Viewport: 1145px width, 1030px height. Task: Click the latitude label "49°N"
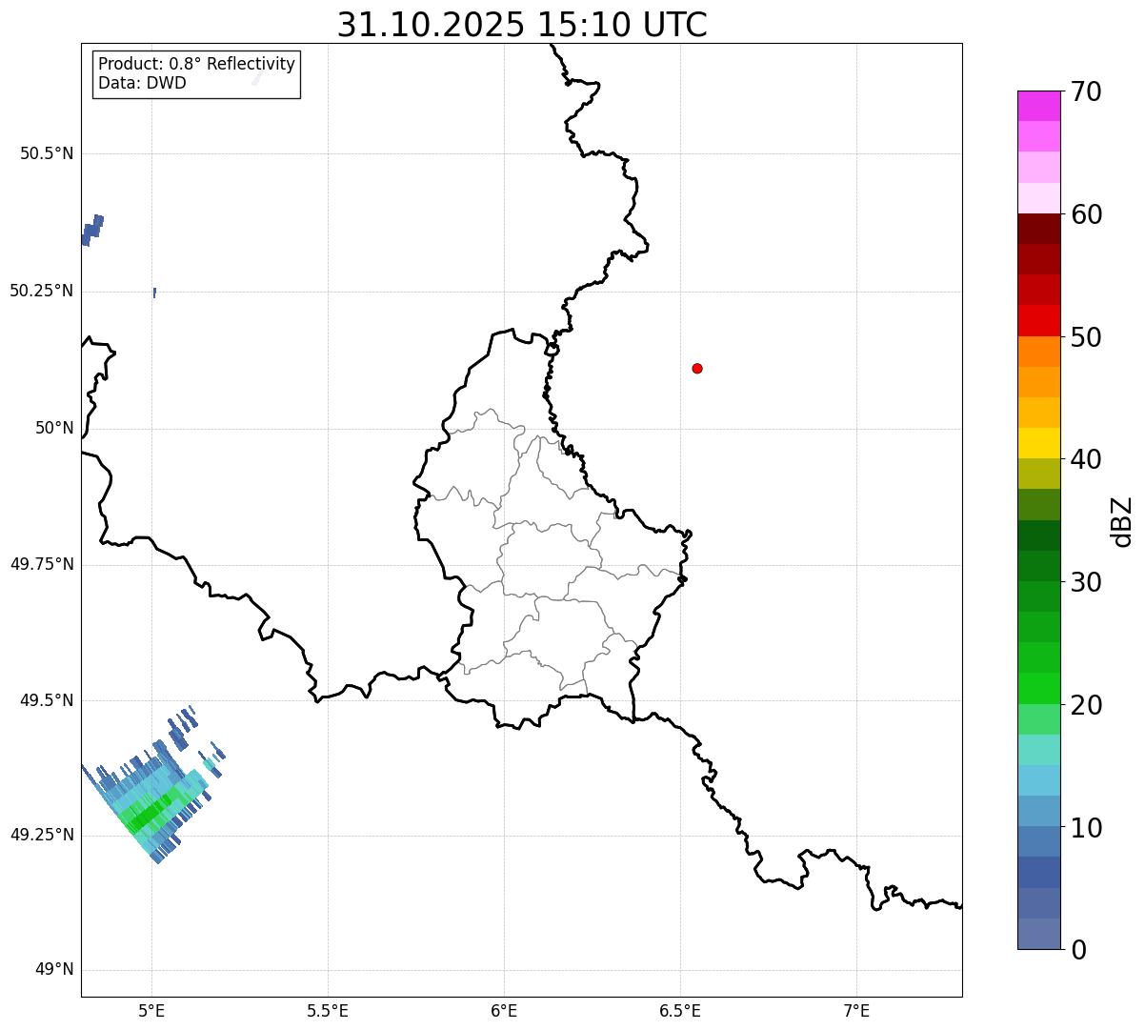pos(54,970)
